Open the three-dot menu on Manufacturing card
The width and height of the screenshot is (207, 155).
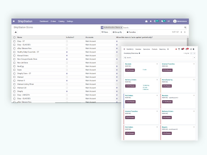[194, 80]
